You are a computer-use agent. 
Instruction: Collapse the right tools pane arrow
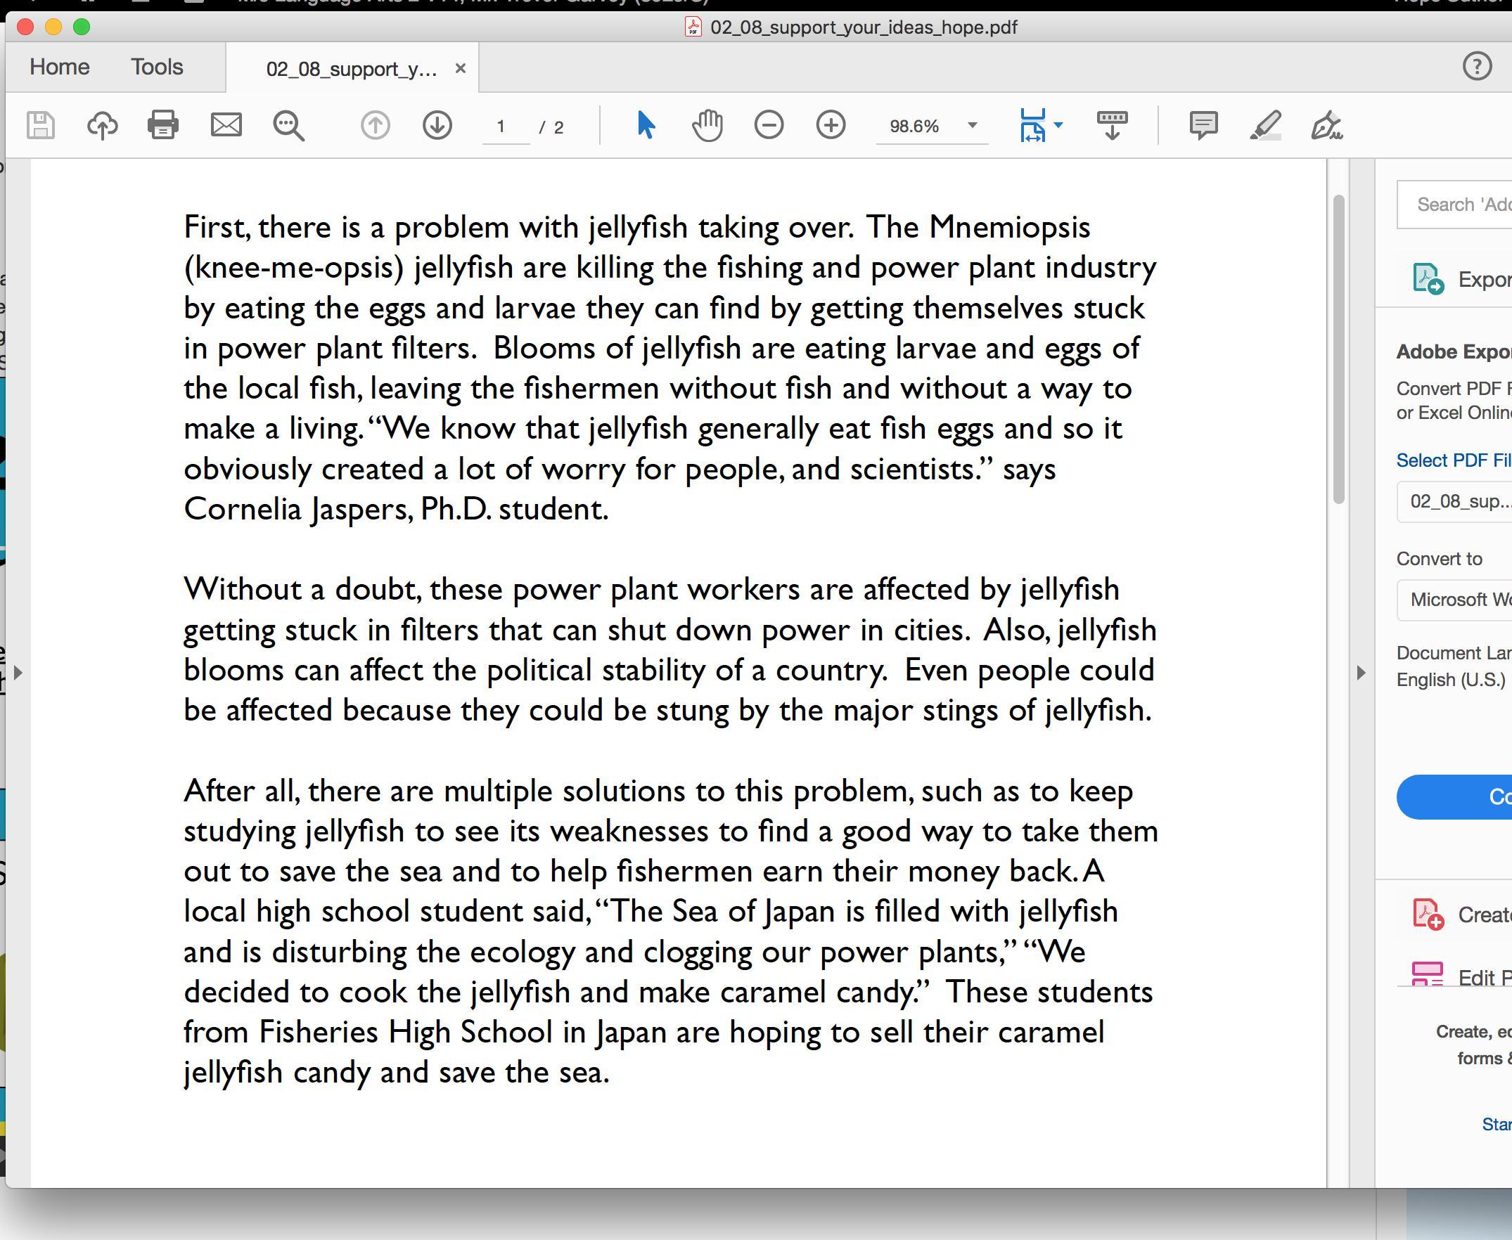(1361, 673)
